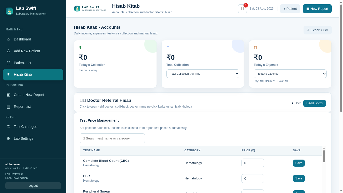Click the page's main vertical scrollbar
Screen dimensions: 343x193
coord(341,58)
